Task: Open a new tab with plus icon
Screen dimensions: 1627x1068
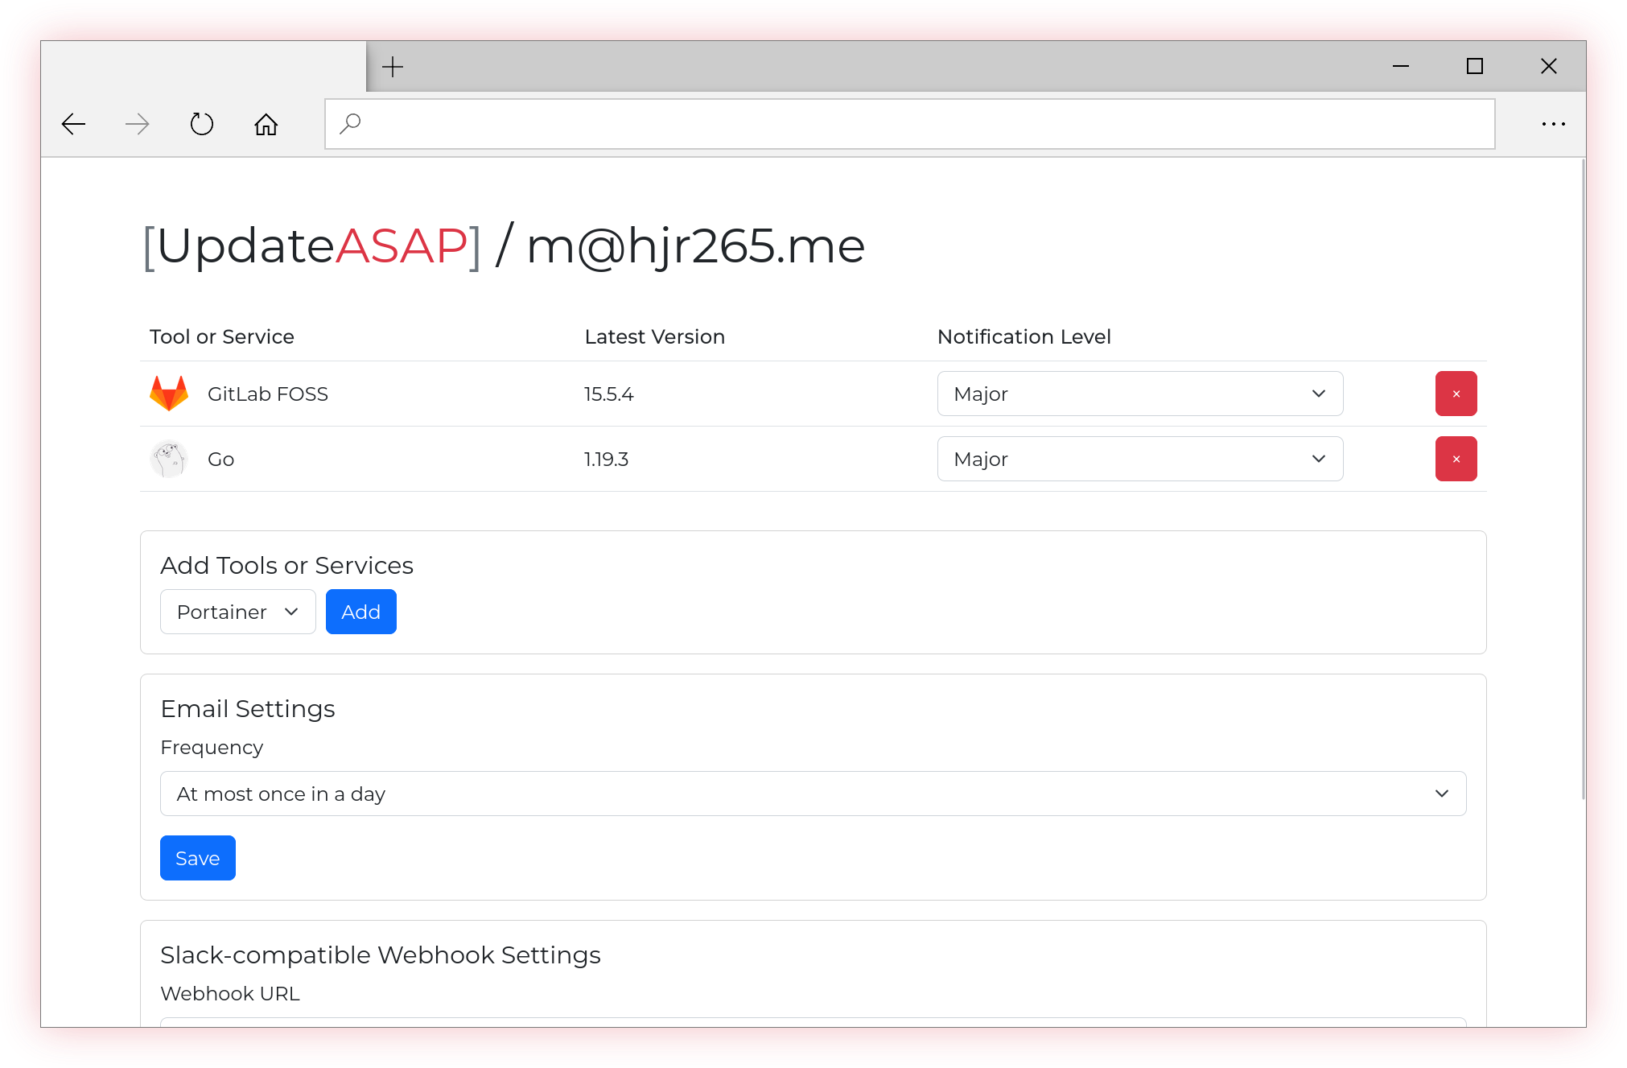Action: [x=393, y=67]
